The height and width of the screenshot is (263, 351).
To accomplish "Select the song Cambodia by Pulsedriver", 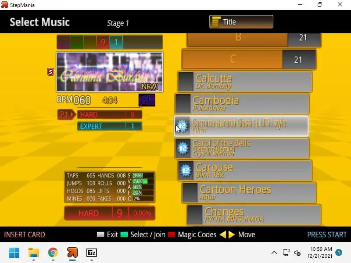I will (242, 104).
